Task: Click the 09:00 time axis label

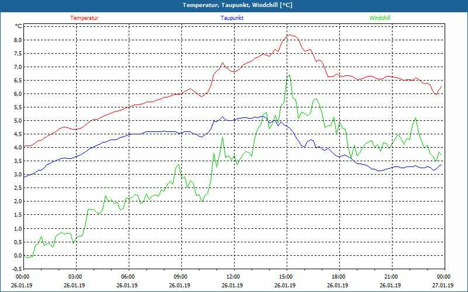Action: click(x=180, y=276)
